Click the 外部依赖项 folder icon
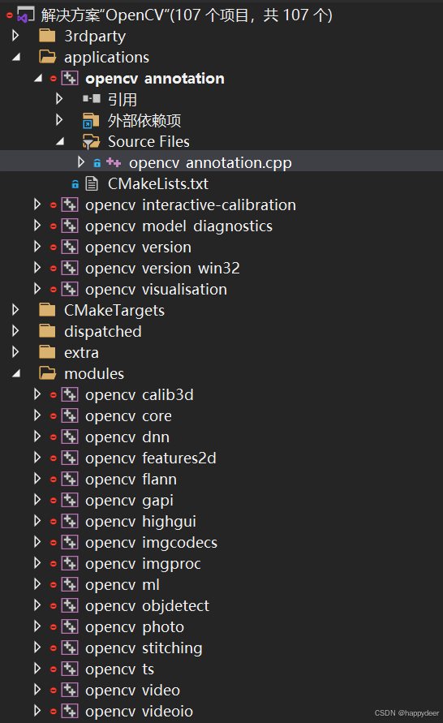The width and height of the screenshot is (443, 723). 91,120
